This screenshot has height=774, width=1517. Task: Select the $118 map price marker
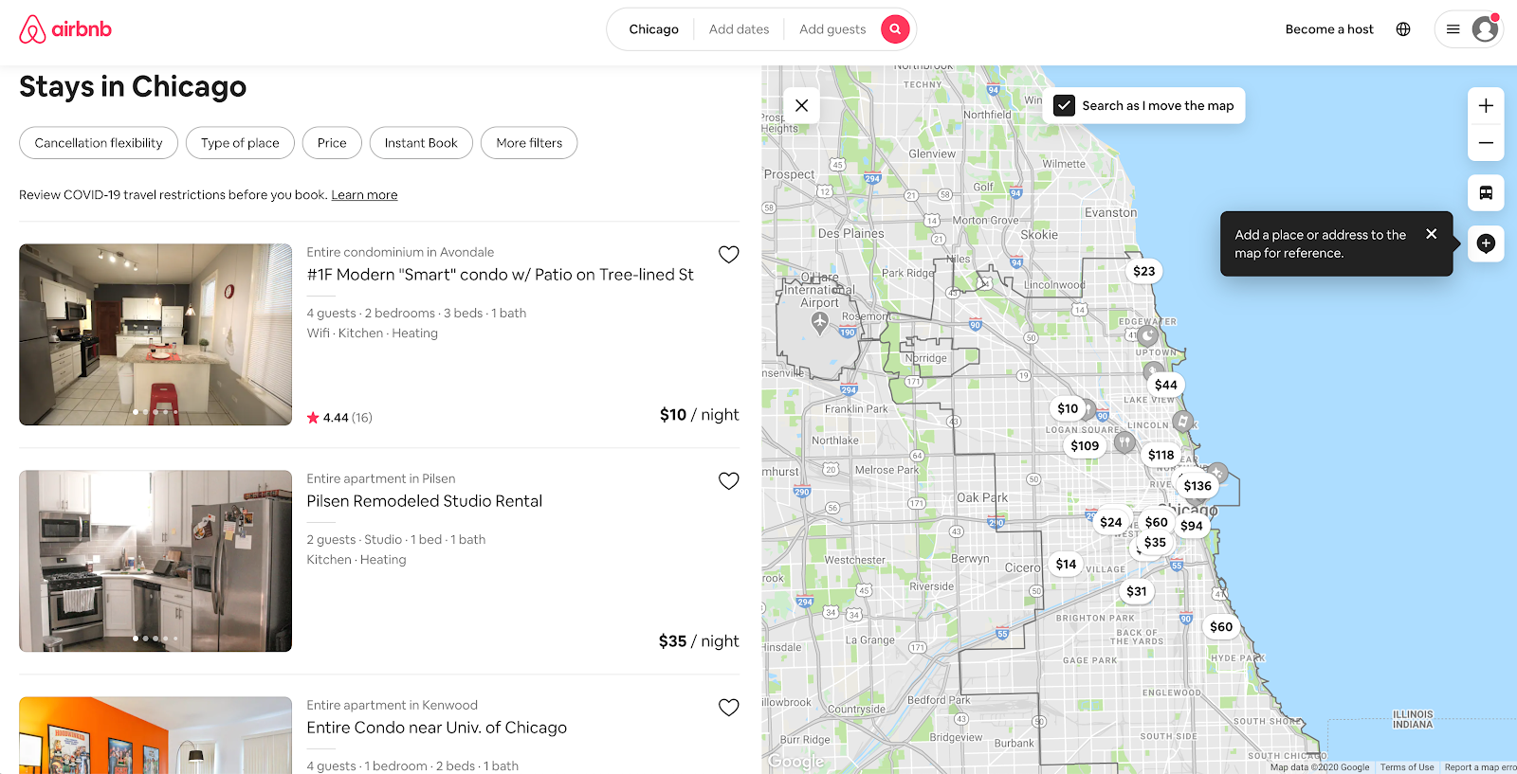pyautogui.click(x=1161, y=455)
